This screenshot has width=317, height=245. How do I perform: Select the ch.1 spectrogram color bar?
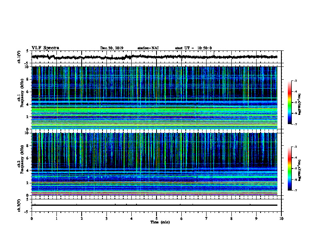coord(289,102)
